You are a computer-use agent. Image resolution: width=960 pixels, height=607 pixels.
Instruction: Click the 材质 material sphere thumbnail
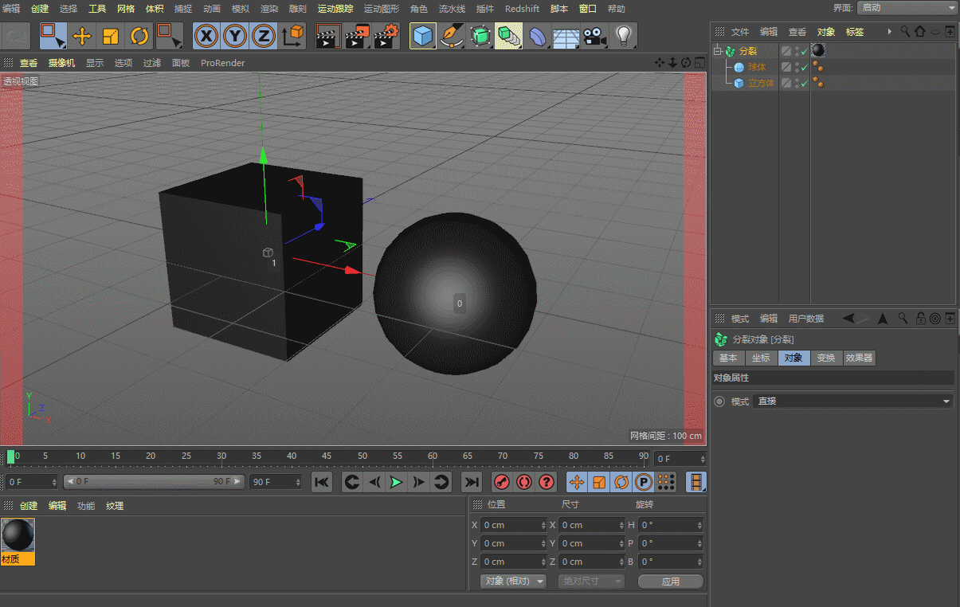[x=18, y=536]
